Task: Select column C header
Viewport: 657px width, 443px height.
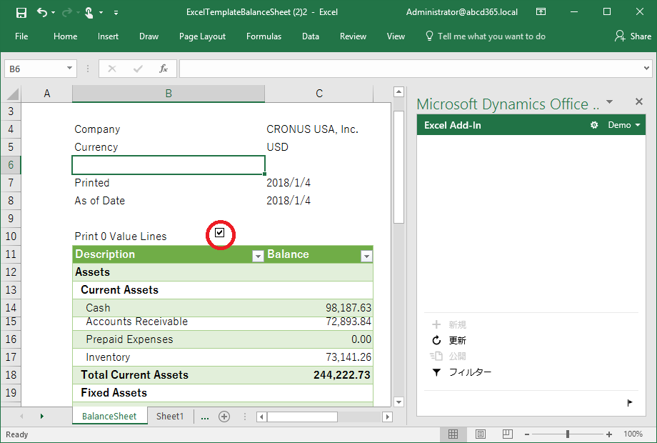Action: click(319, 94)
